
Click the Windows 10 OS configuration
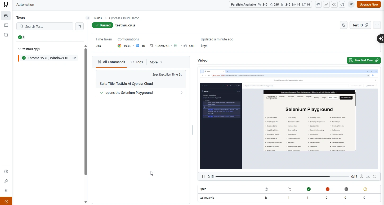(x=140, y=46)
